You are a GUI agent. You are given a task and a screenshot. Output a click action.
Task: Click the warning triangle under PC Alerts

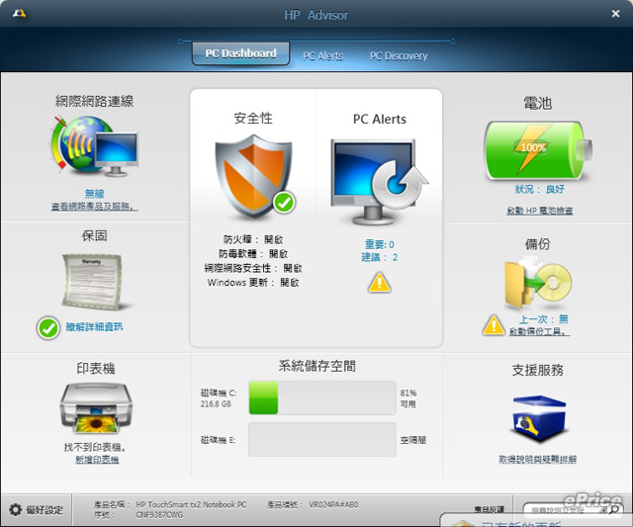(379, 282)
